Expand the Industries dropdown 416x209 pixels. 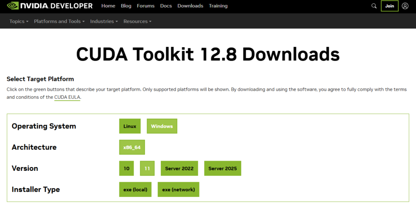(x=104, y=22)
